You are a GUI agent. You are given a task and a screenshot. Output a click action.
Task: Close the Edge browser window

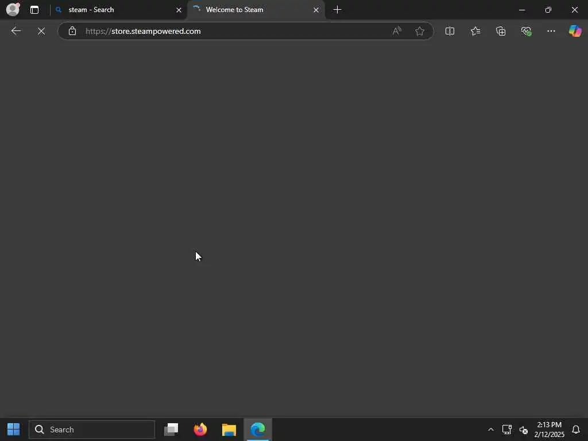click(574, 10)
